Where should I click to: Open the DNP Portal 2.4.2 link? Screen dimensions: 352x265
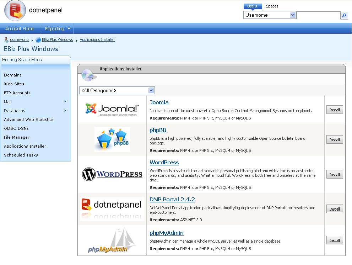[172, 199]
